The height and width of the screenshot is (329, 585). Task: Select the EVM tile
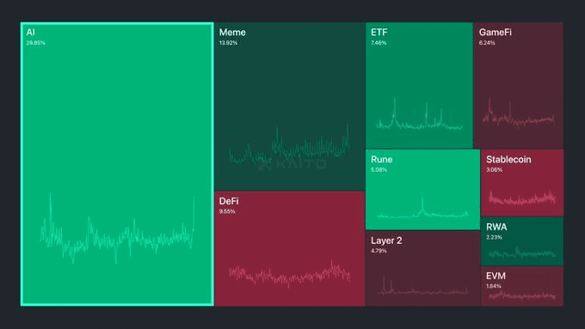(522, 286)
